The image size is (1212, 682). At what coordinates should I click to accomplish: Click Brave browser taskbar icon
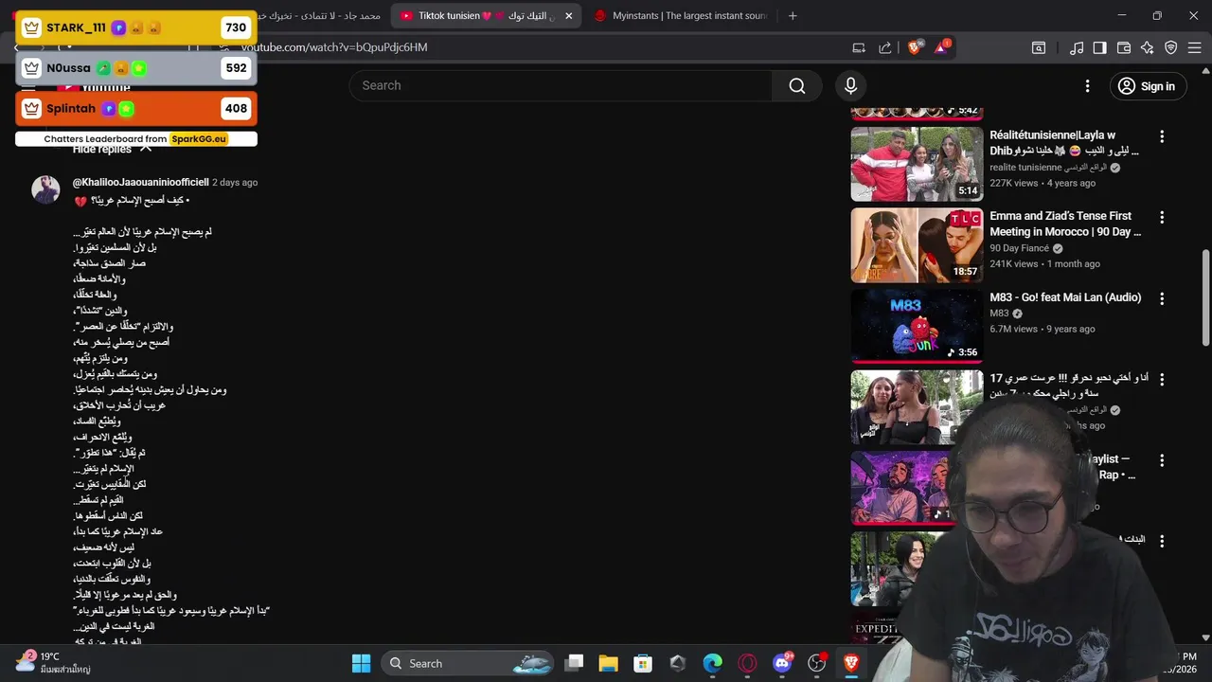[851, 663]
